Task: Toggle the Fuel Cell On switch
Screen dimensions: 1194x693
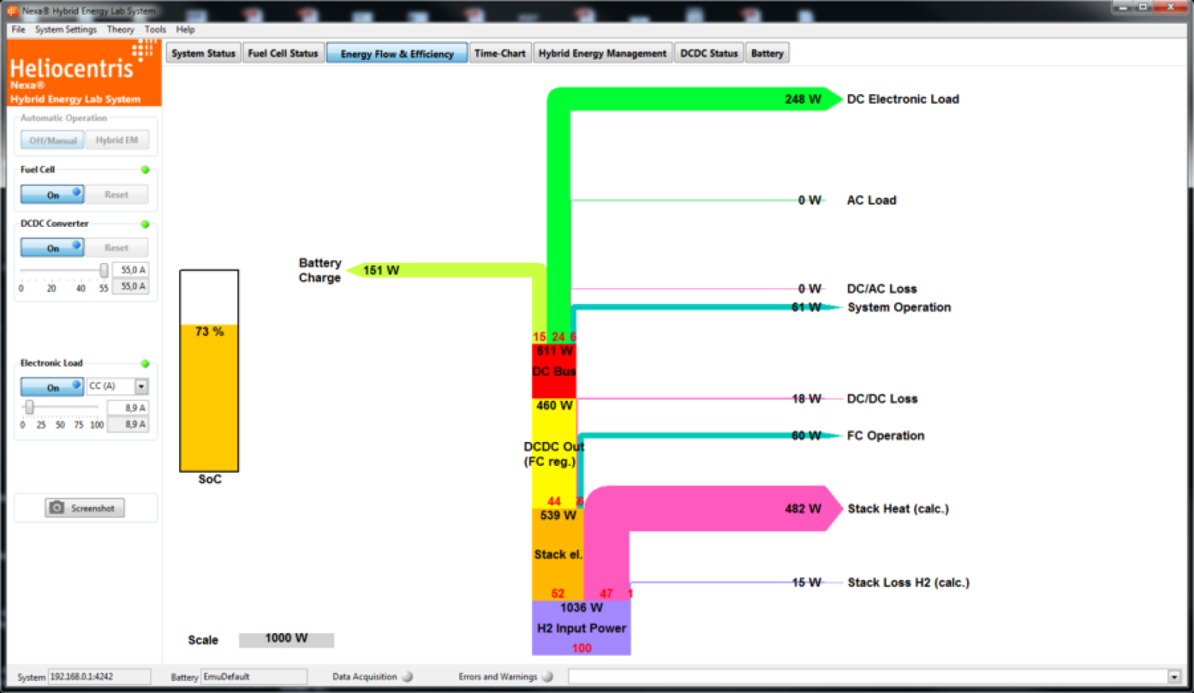Action: [52, 195]
